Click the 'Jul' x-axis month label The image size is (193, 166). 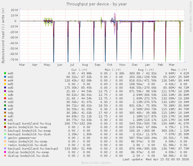72,65
